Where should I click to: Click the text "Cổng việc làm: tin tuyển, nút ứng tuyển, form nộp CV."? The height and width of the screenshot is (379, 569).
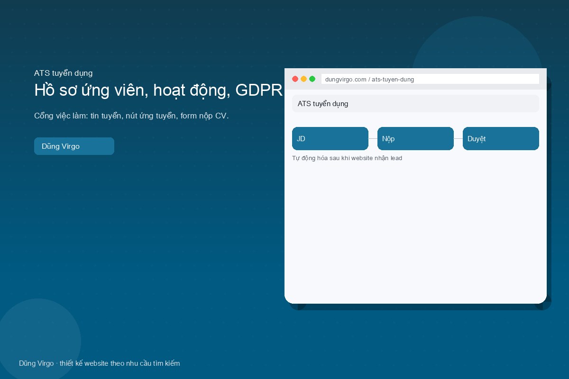click(131, 116)
